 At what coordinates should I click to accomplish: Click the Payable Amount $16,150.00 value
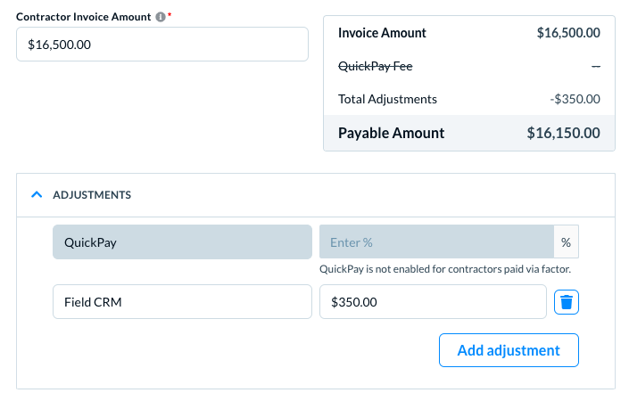click(563, 133)
